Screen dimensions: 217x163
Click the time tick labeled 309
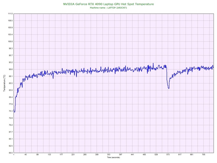[x=97, y=155]
